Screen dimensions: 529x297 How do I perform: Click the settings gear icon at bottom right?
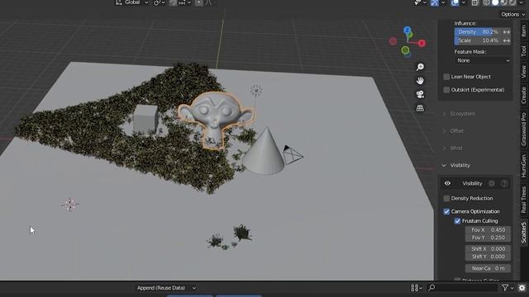[522, 288]
